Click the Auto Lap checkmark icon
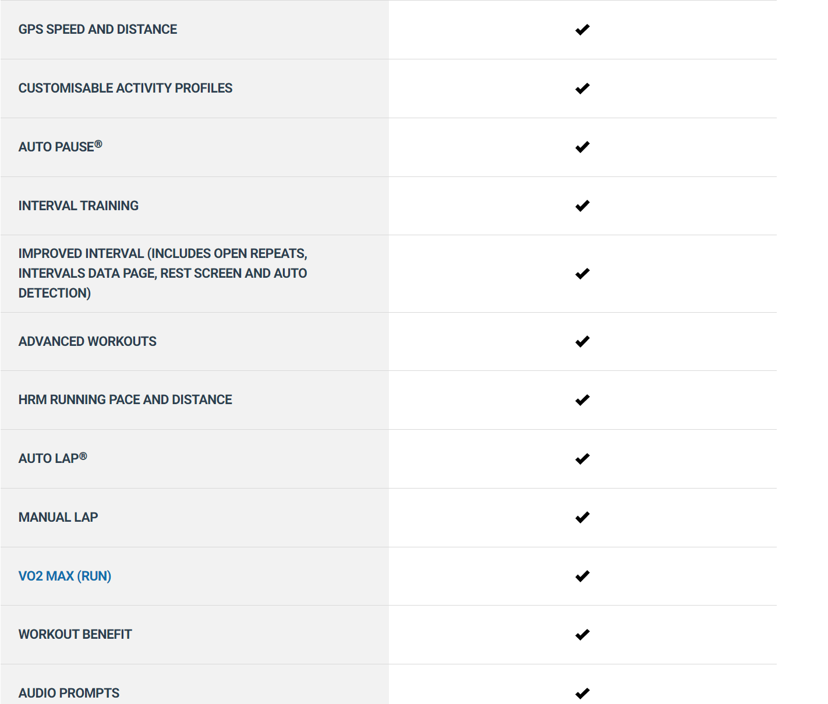Screen dimensions: 828x704 [582, 459]
